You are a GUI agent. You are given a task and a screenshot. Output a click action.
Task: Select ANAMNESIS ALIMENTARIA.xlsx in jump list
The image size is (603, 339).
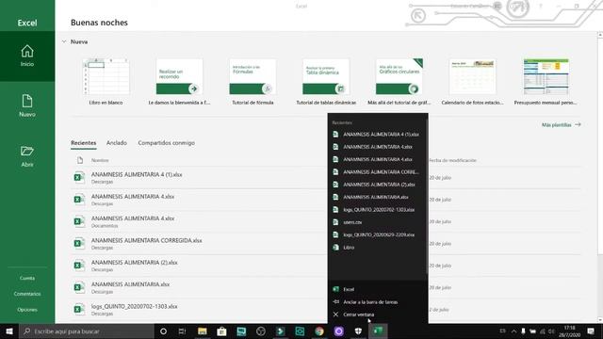[x=378, y=197]
